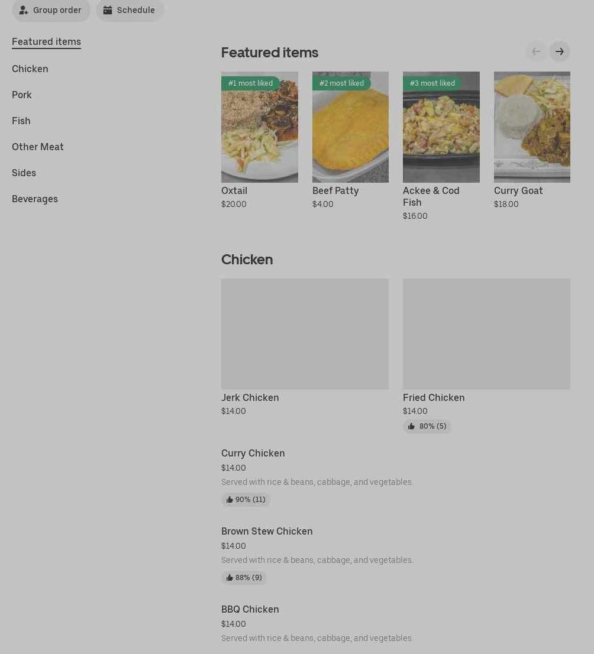The width and height of the screenshot is (594, 654).
Task: Choose the Fried Chicken item card
Action: click(486, 334)
